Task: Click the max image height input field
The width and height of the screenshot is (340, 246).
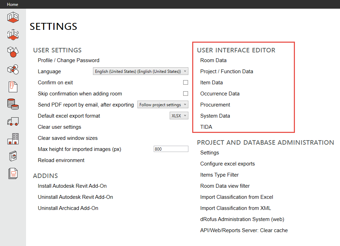Action: click(171, 149)
